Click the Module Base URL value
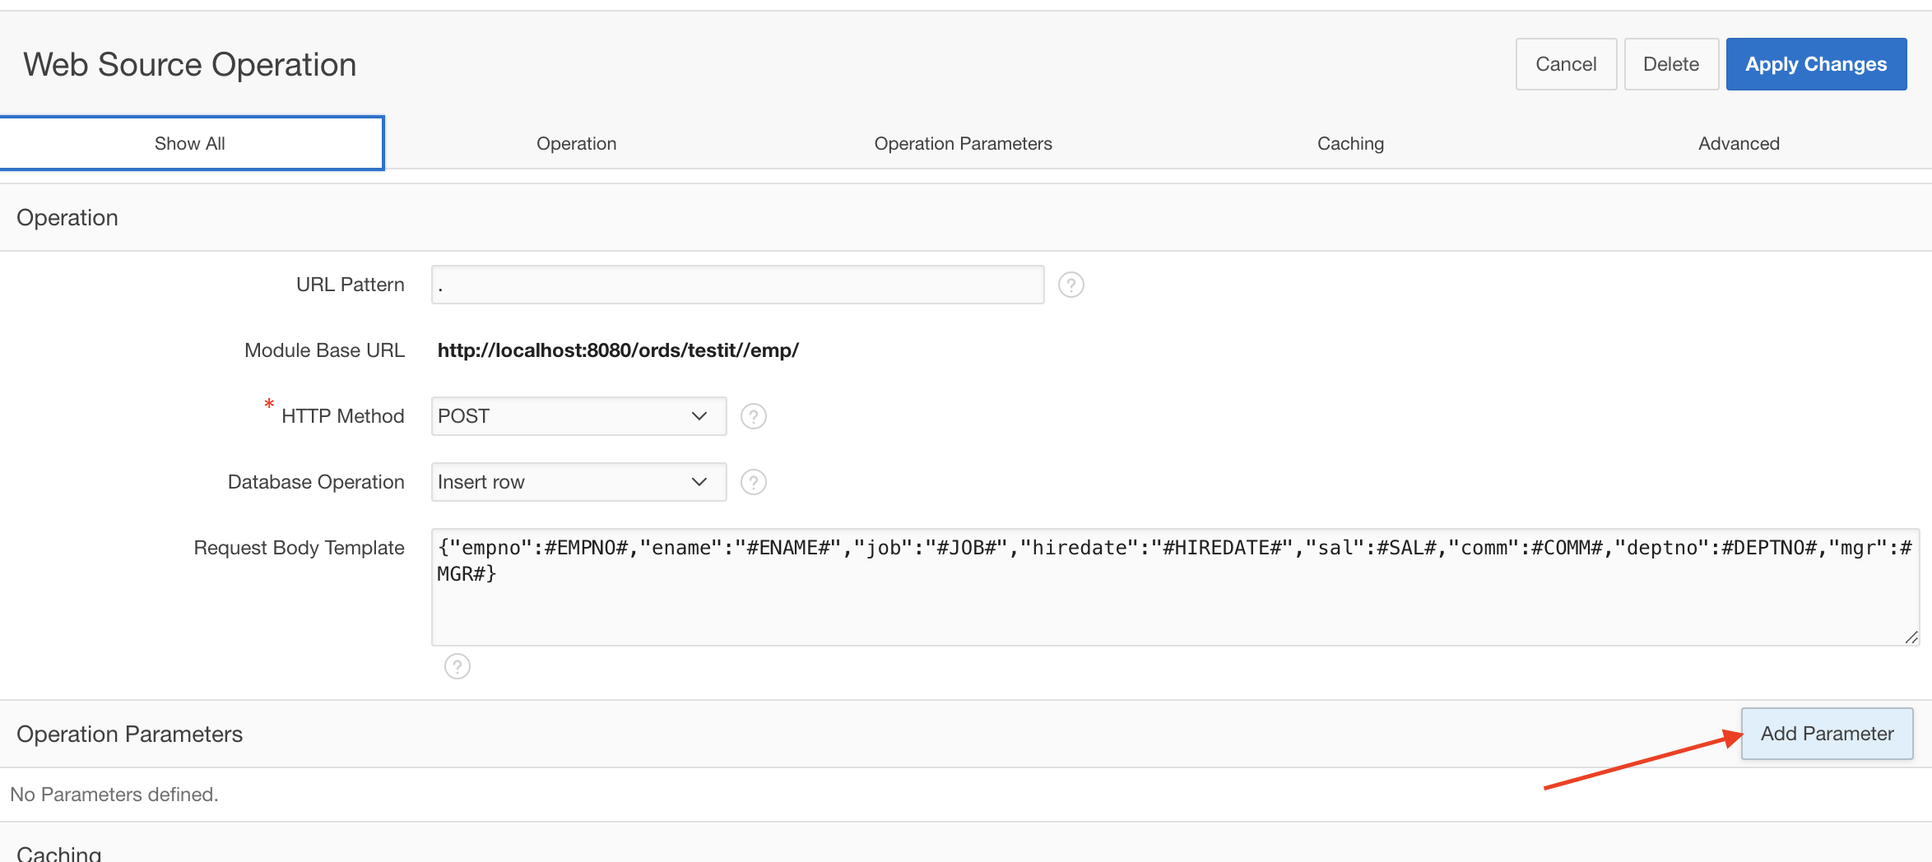 [618, 350]
